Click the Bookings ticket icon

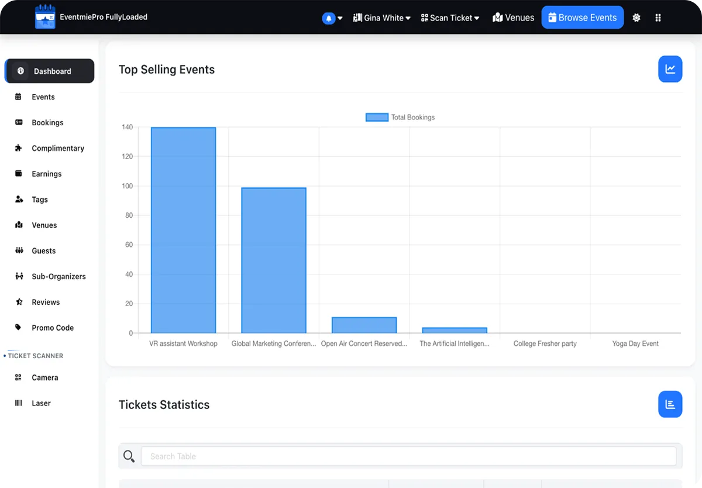pyautogui.click(x=19, y=122)
